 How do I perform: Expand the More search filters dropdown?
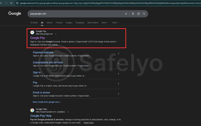click(105, 23)
